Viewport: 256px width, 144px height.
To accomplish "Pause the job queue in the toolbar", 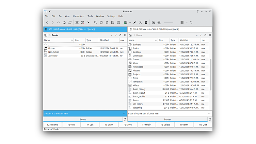I will (182, 22).
